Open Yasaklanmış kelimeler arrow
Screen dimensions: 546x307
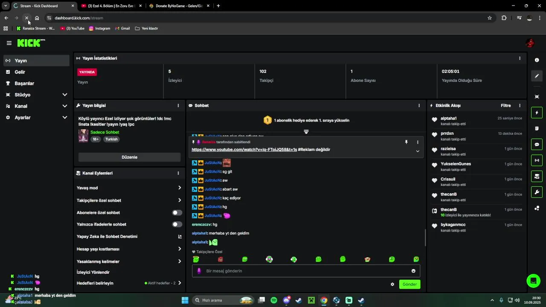point(180,261)
